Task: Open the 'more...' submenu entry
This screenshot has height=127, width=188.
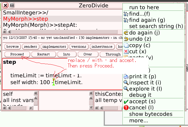Action: coord(139,120)
